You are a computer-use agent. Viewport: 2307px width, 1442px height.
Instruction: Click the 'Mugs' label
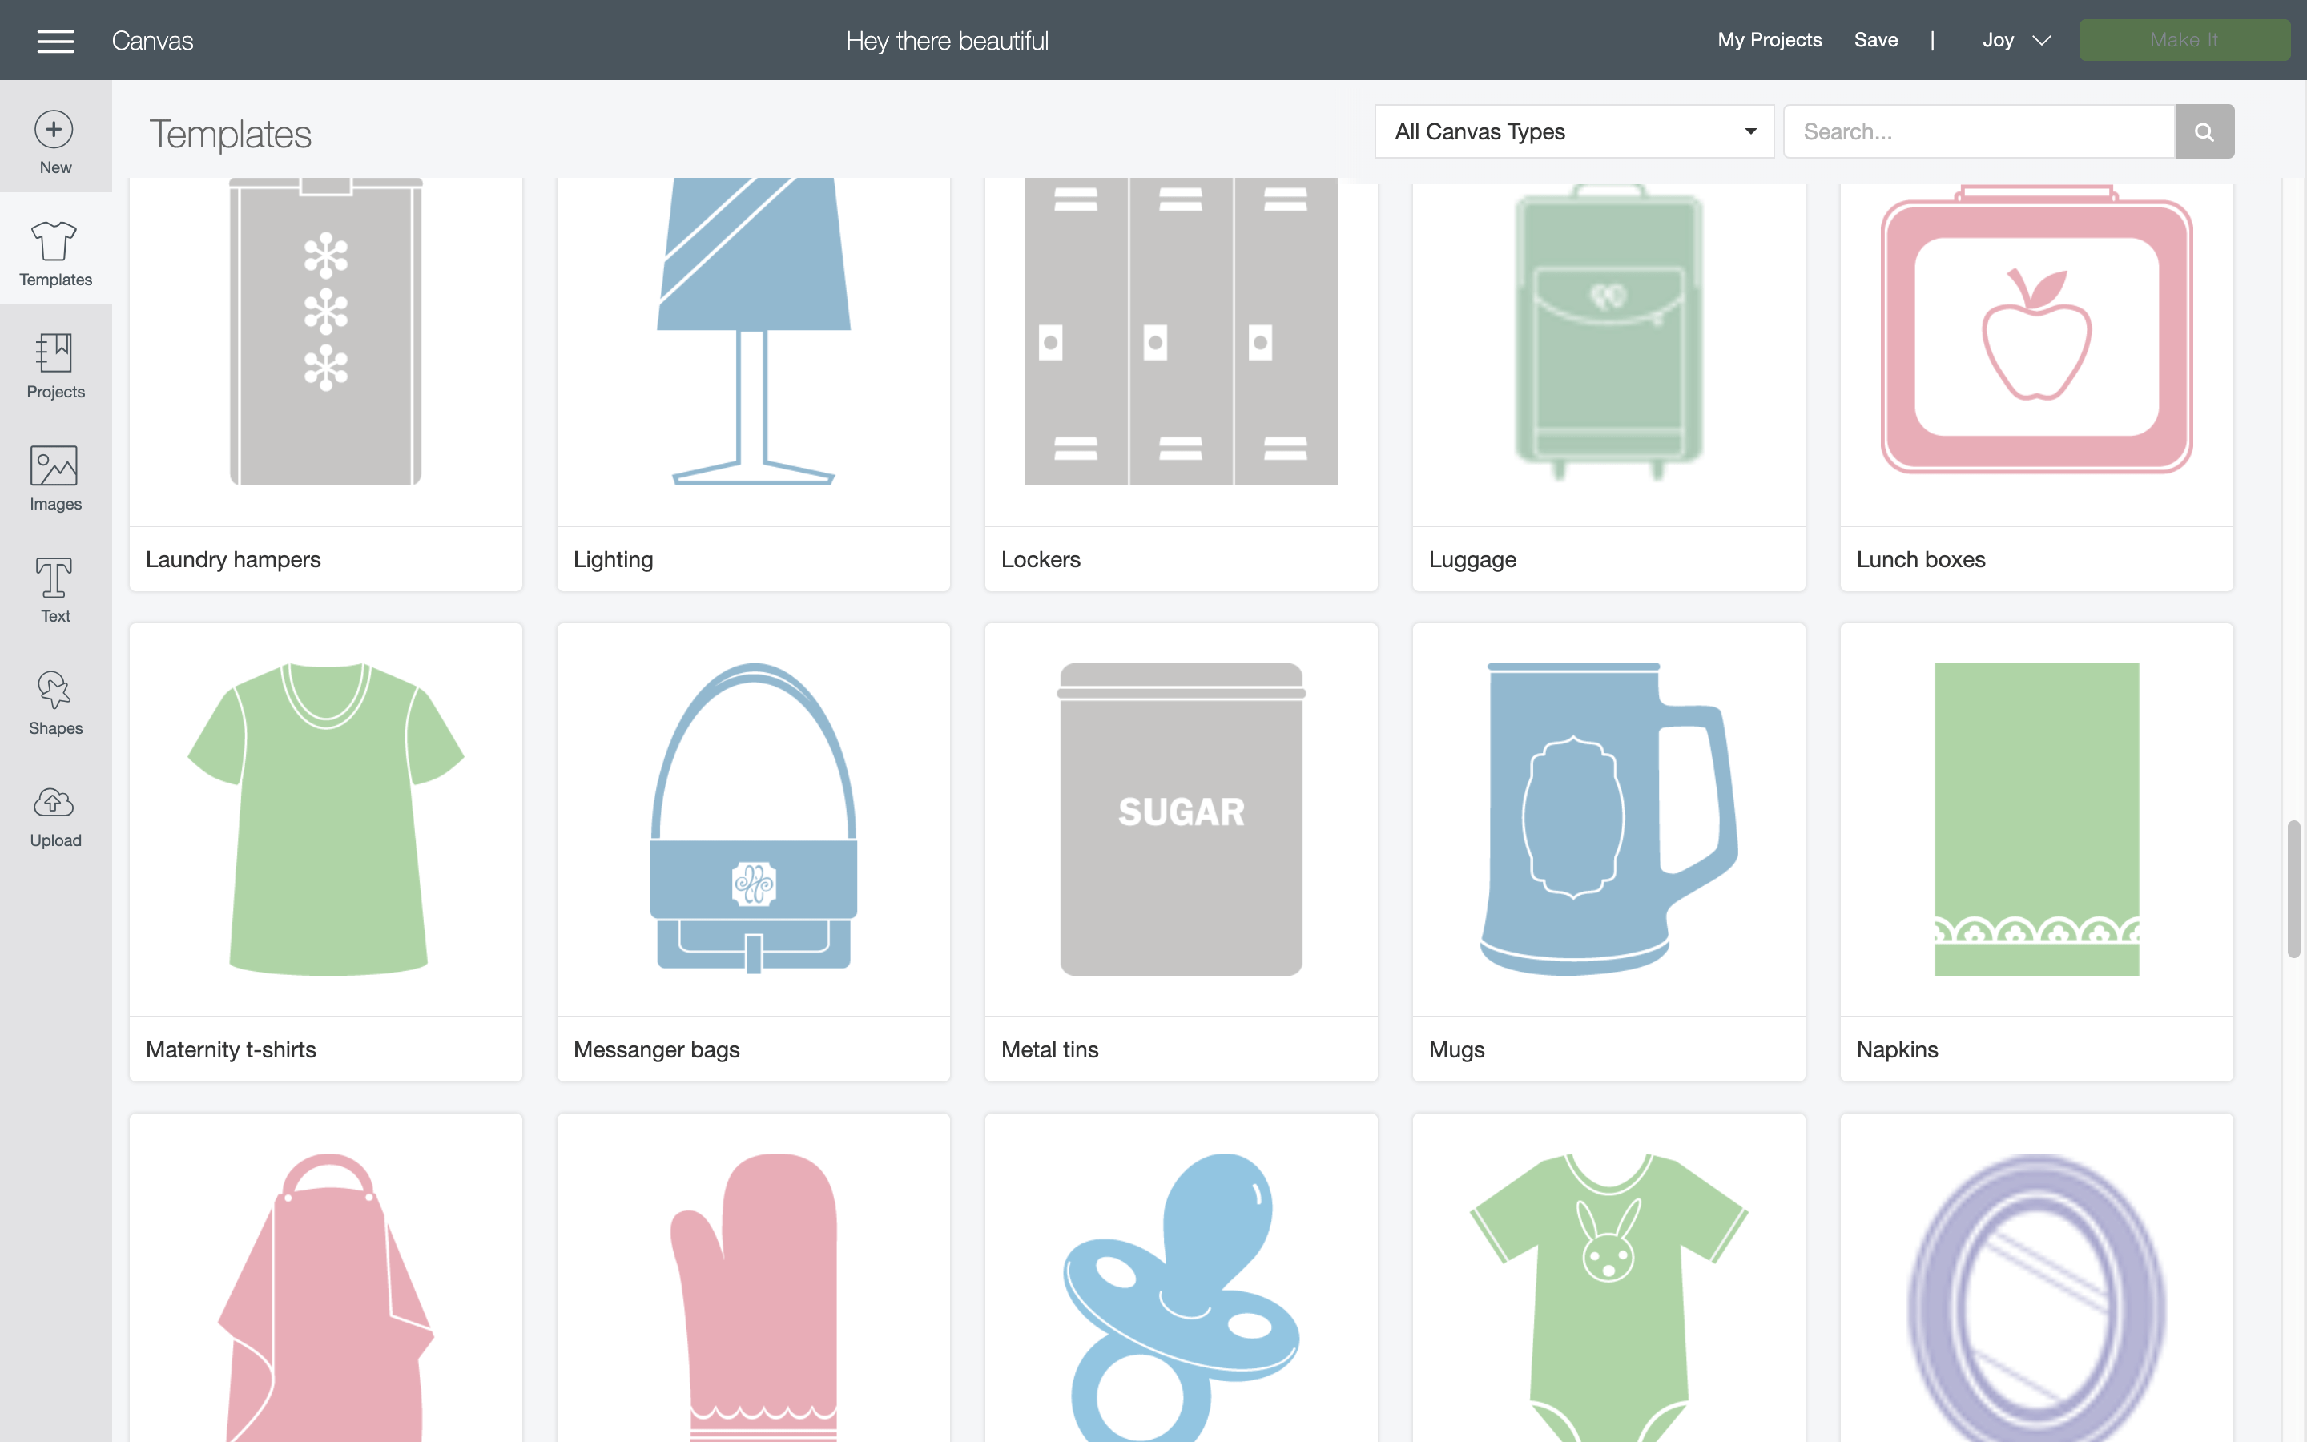click(1456, 1050)
